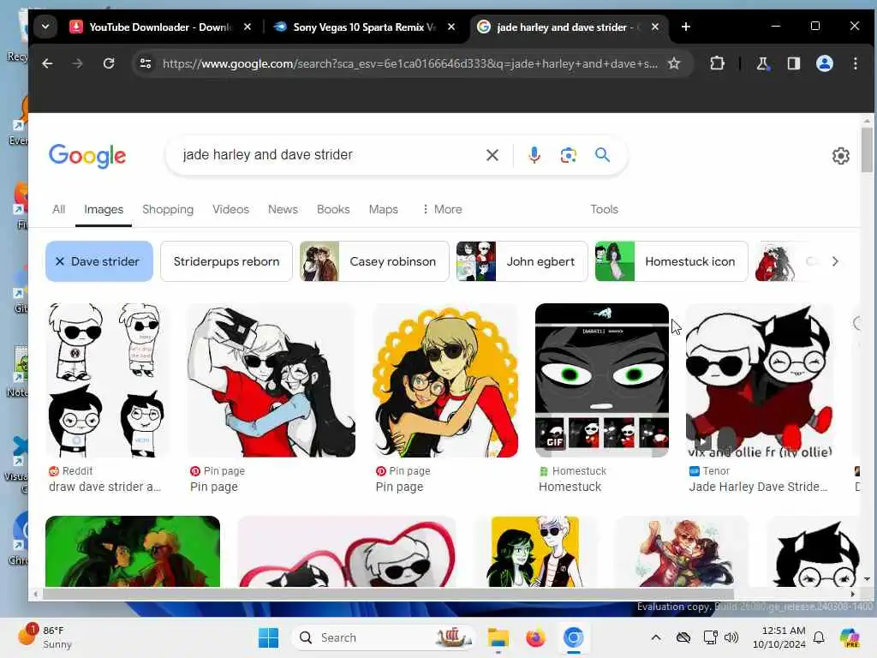Open the Books search tab
Viewport: 877px width, 658px height.
(333, 209)
